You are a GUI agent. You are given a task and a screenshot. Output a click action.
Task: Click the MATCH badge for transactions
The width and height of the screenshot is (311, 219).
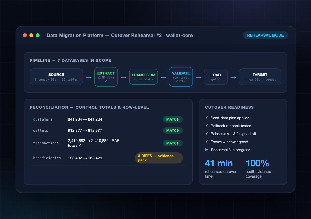coord(173,143)
